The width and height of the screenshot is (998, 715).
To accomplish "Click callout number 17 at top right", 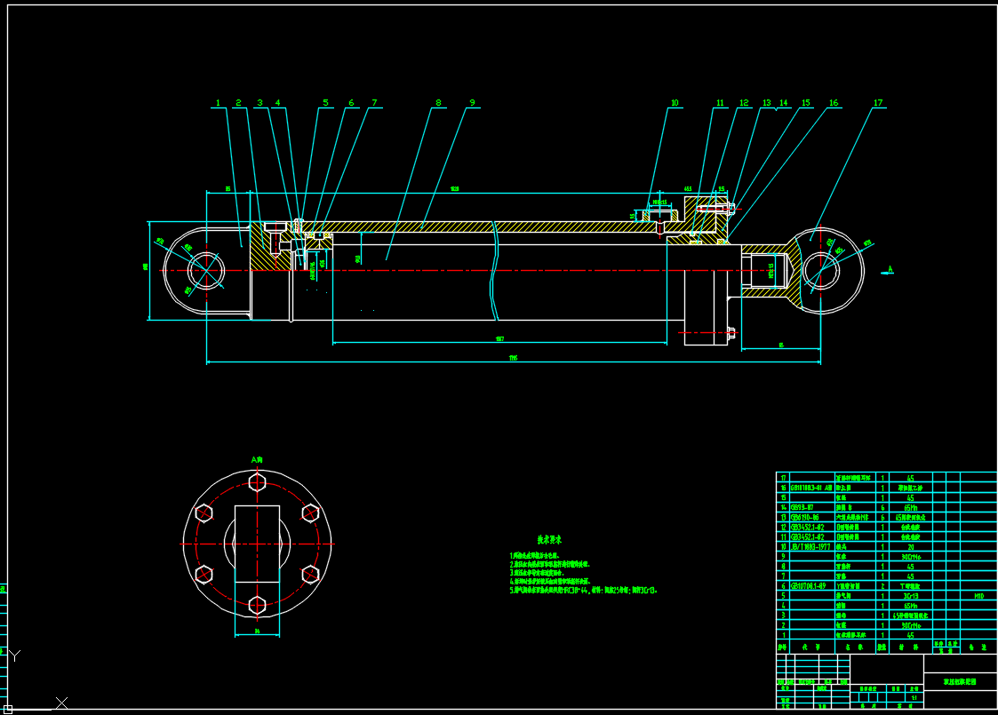I will pyautogui.click(x=878, y=103).
